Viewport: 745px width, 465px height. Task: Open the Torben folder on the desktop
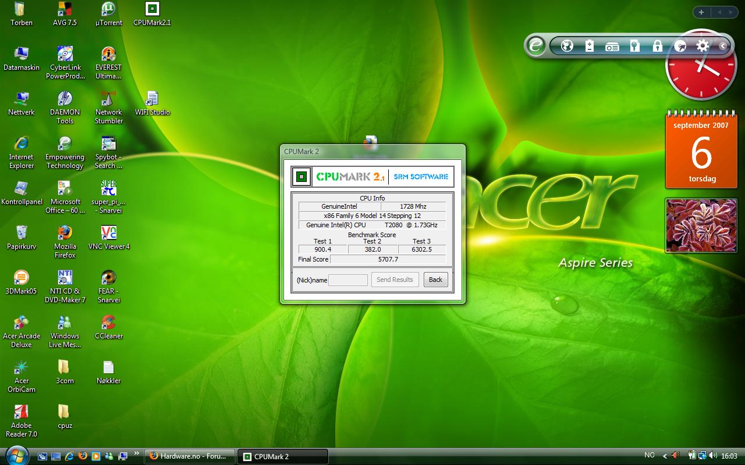pos(21,14)
